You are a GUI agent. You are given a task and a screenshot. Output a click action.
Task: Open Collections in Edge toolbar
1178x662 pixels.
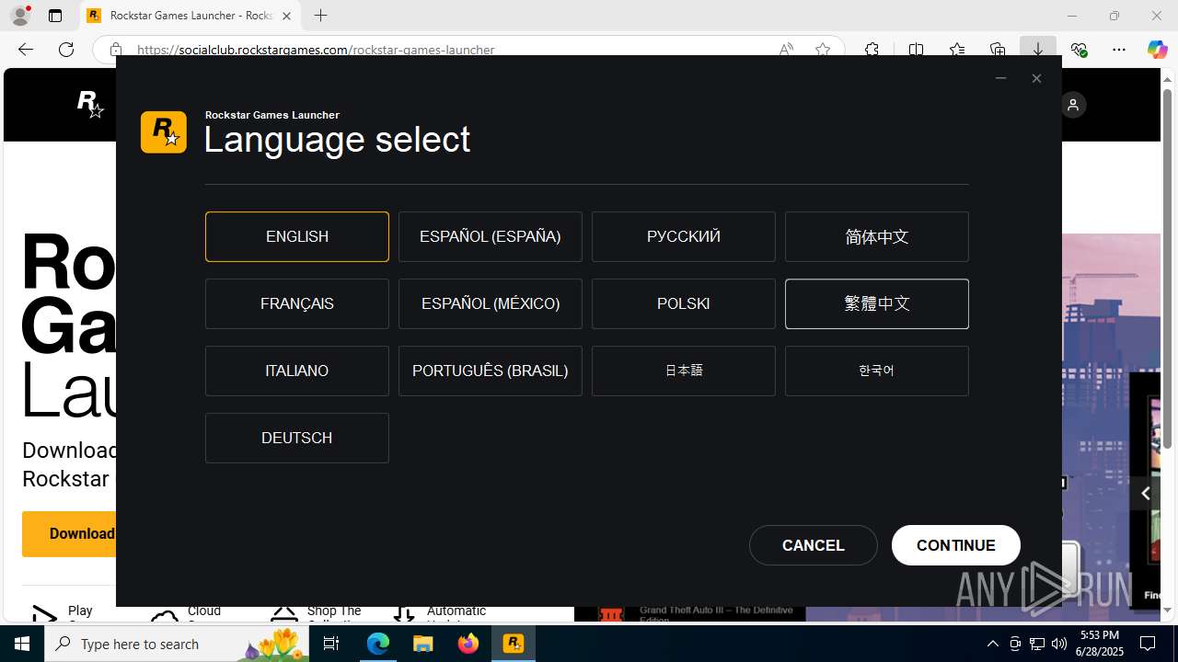[x=998, y=50]
